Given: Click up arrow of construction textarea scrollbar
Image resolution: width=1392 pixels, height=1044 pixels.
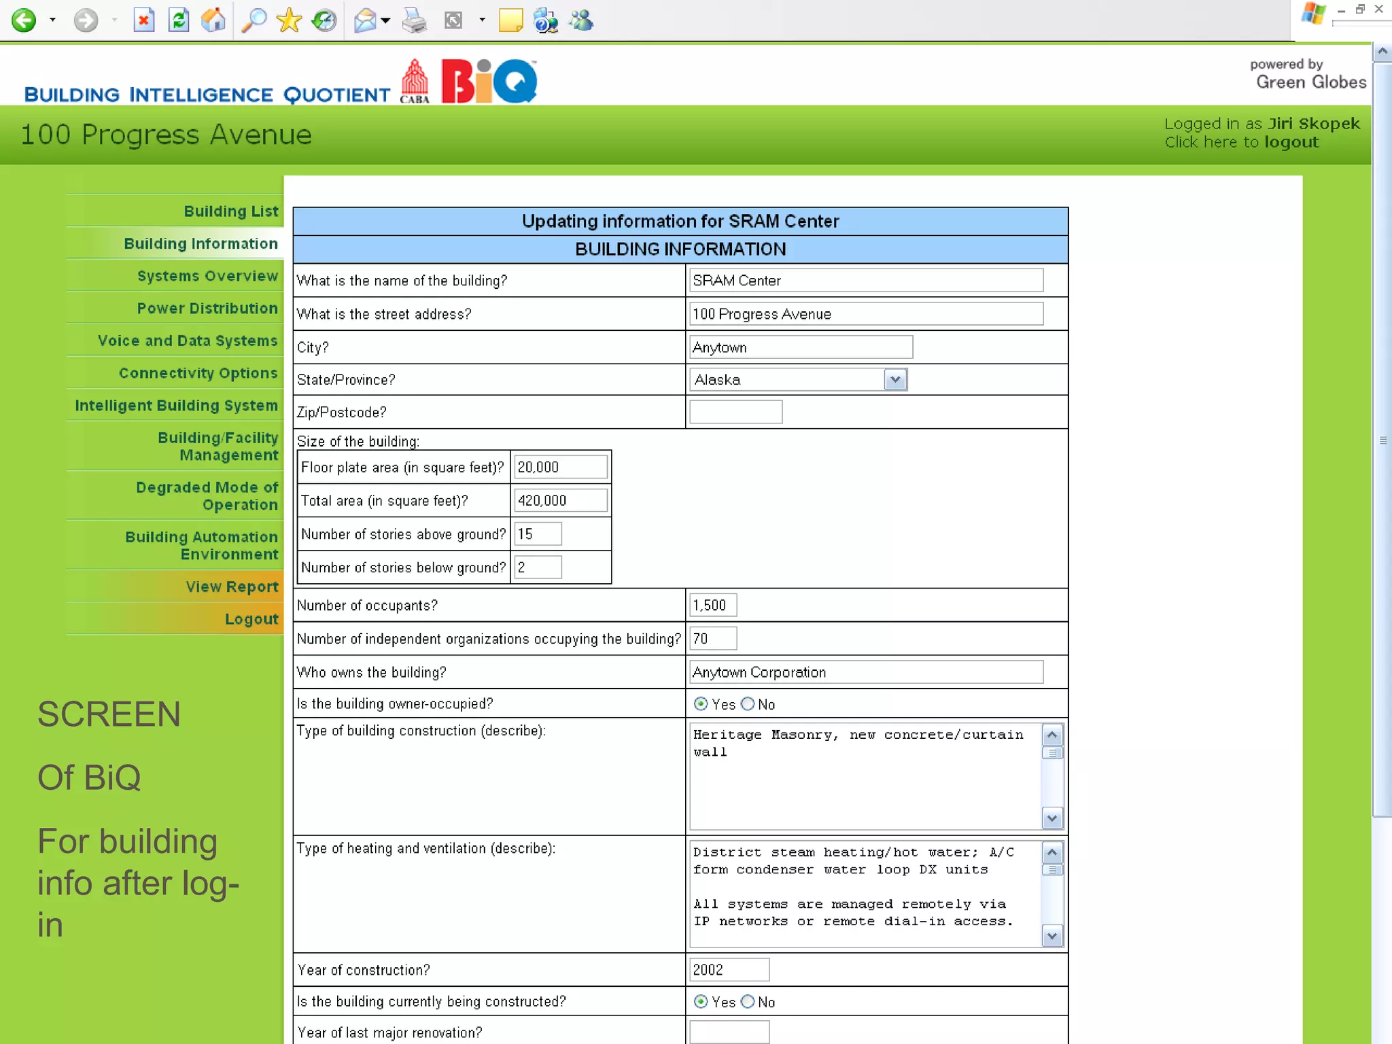Looking at the screenshot, I should pos(1052,735).
